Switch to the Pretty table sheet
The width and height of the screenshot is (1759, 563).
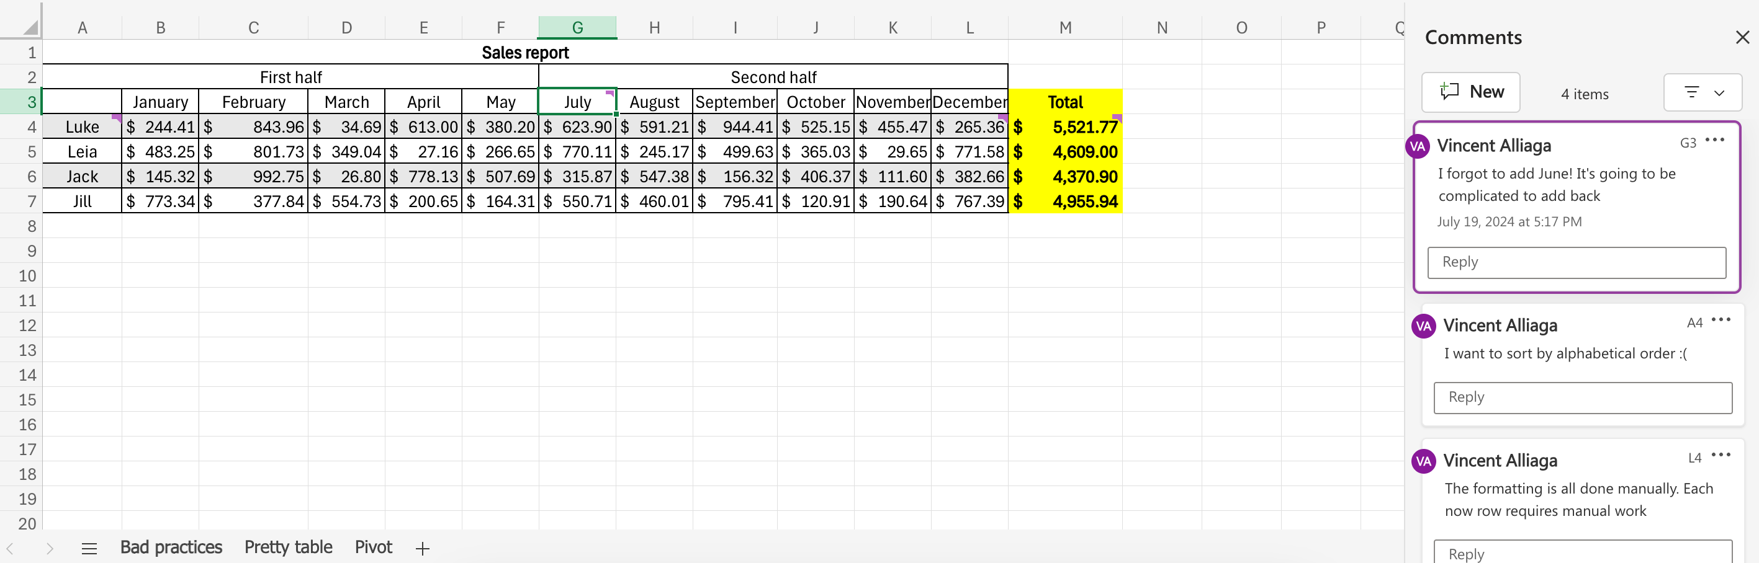(x=288, y=547)
